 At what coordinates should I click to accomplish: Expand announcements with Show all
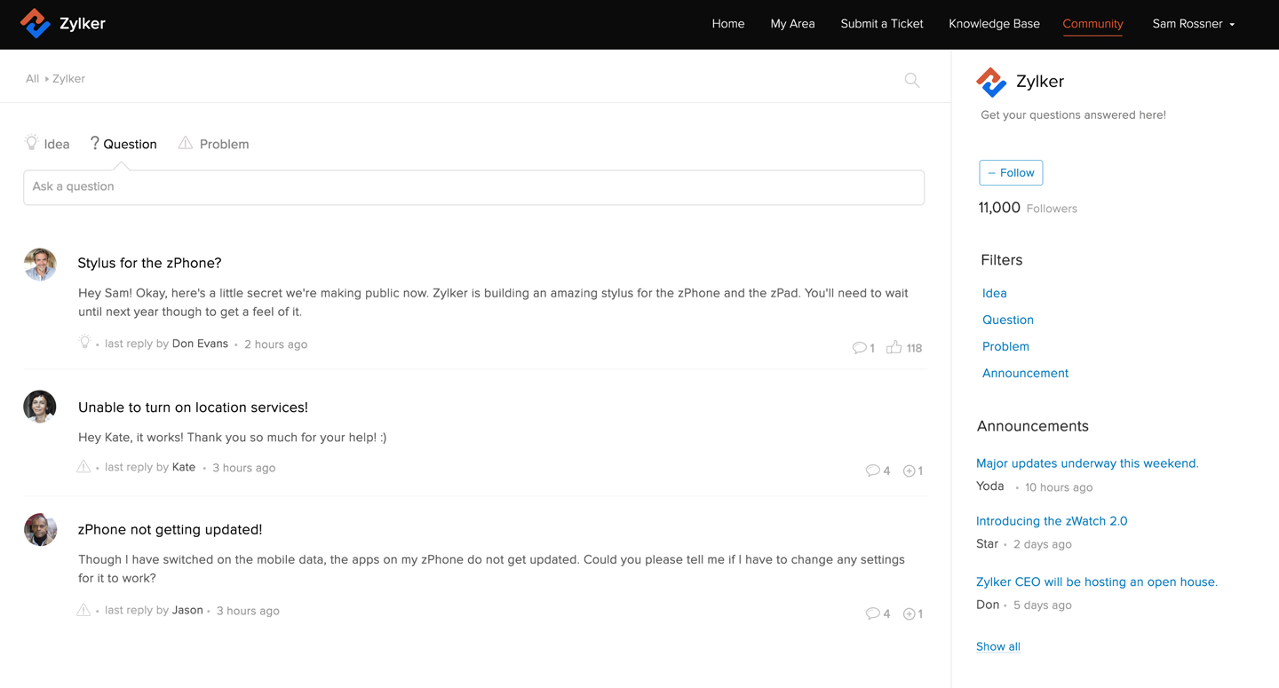pyautogui.click(x=997, y=646)
